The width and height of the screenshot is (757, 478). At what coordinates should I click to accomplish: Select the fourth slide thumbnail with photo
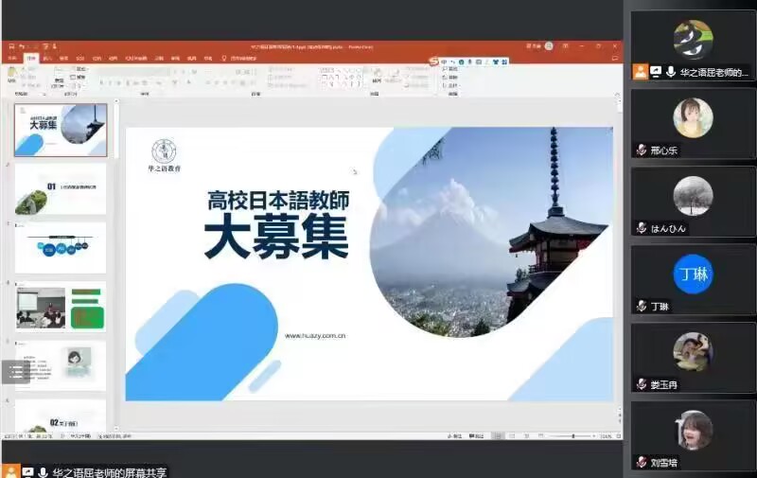point(61,307)
